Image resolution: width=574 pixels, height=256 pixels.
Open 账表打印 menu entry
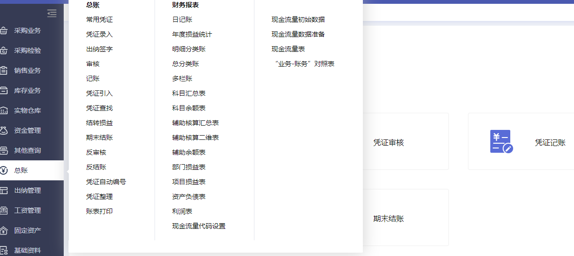click(x=99, y=211)
